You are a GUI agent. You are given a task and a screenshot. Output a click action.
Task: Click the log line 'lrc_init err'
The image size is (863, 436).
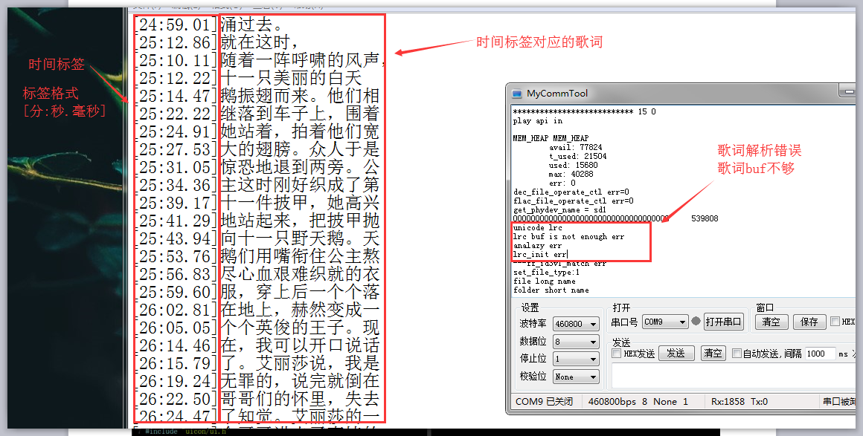tap(539, 255)
